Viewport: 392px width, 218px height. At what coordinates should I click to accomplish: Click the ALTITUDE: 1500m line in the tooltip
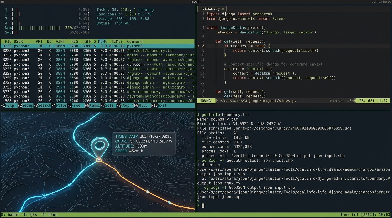(131, 146)
